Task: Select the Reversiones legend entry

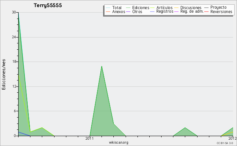Action: (x=218, y=11)
